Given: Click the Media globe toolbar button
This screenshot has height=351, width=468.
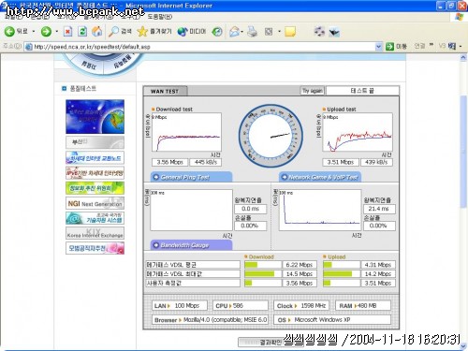Looking at the screenshot, I should point(192,32).
